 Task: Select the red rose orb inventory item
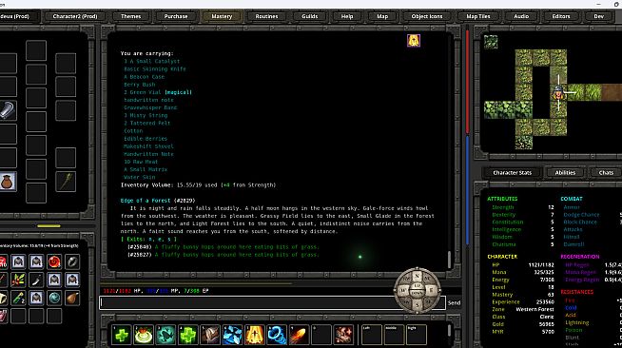click(54, 261)
